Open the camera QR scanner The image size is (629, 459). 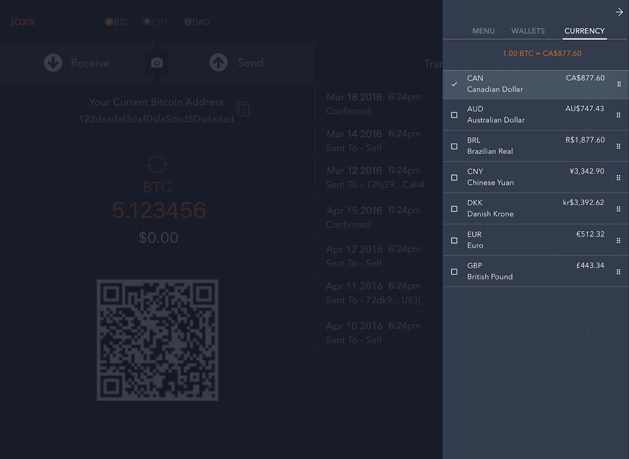pos(157,63)
